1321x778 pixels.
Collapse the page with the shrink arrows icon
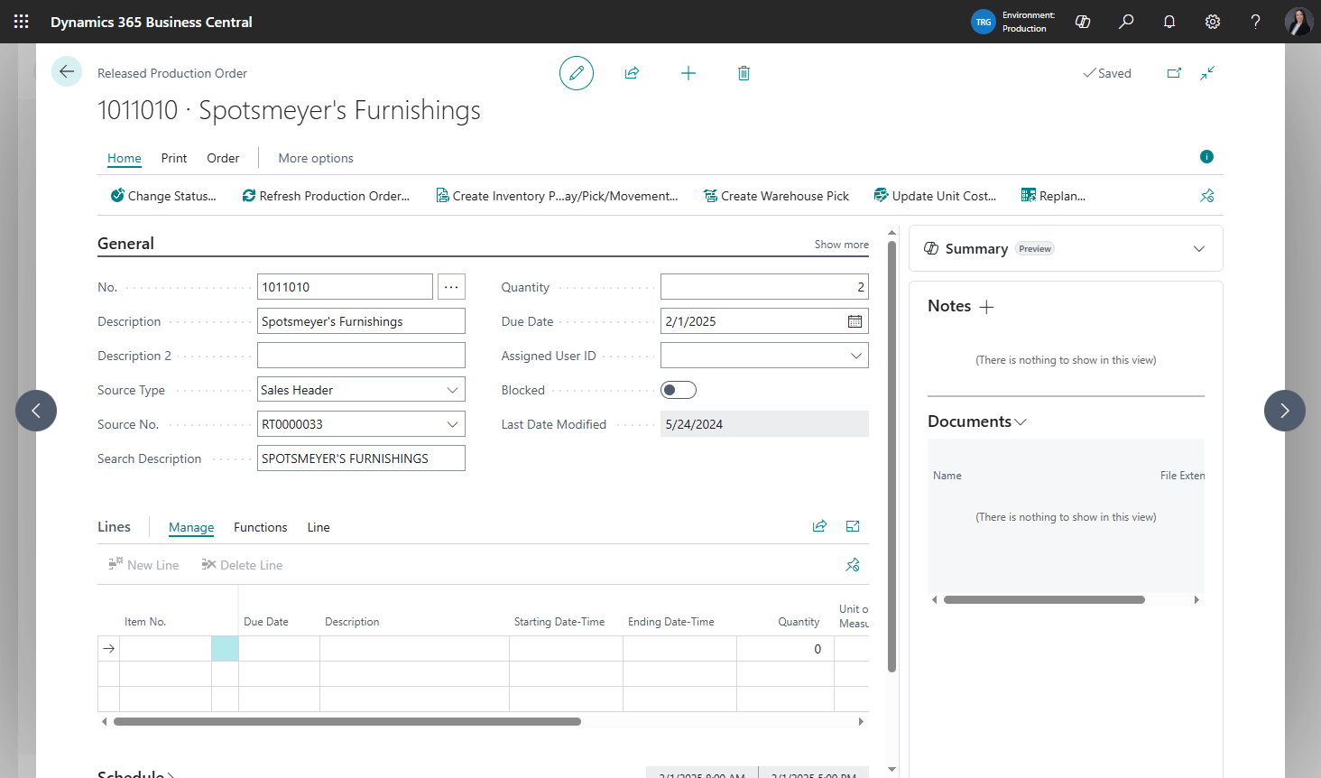(x=1207, y=73)
